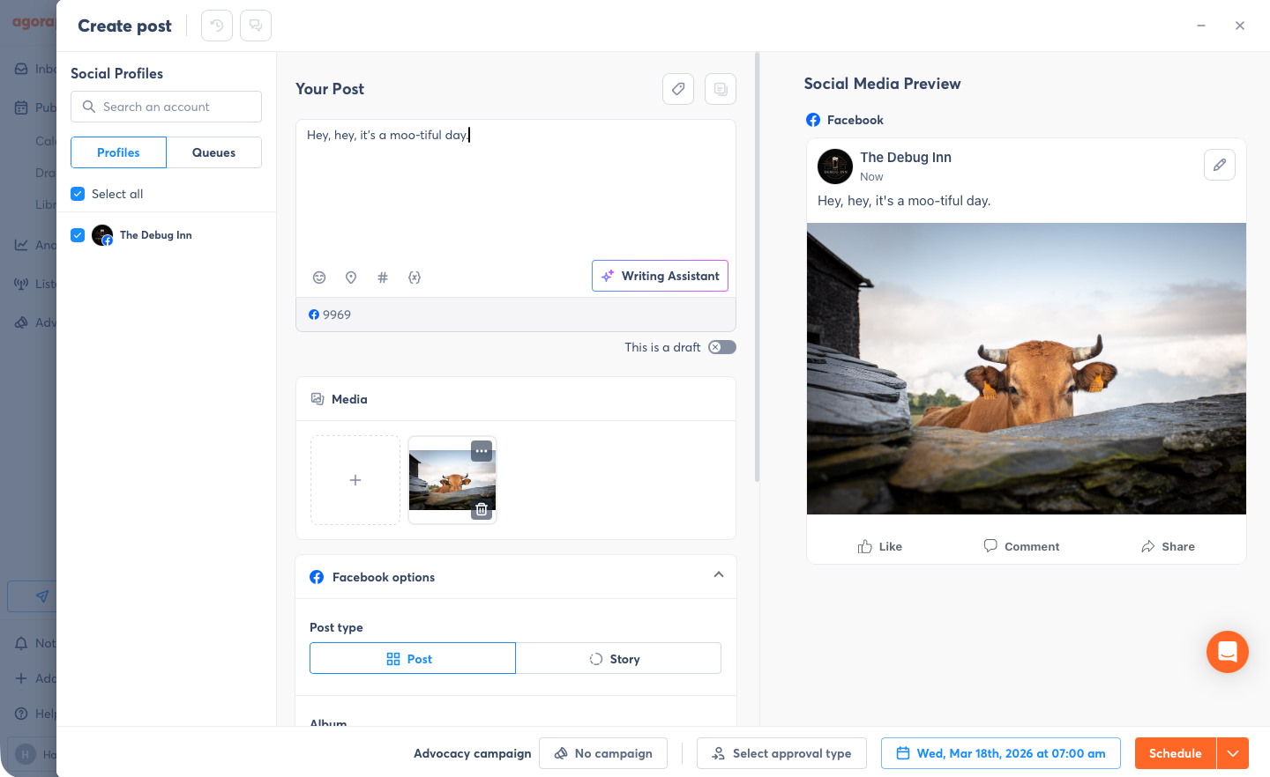This screenshot has height=777, width=1270.
Task: Collapse the Facebook options section
Action: point(718,573)
